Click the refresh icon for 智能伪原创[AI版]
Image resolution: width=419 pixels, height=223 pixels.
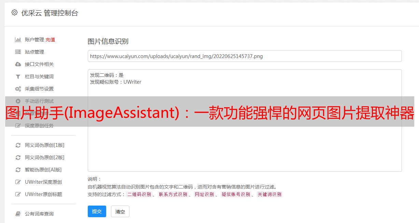point(18,170)
